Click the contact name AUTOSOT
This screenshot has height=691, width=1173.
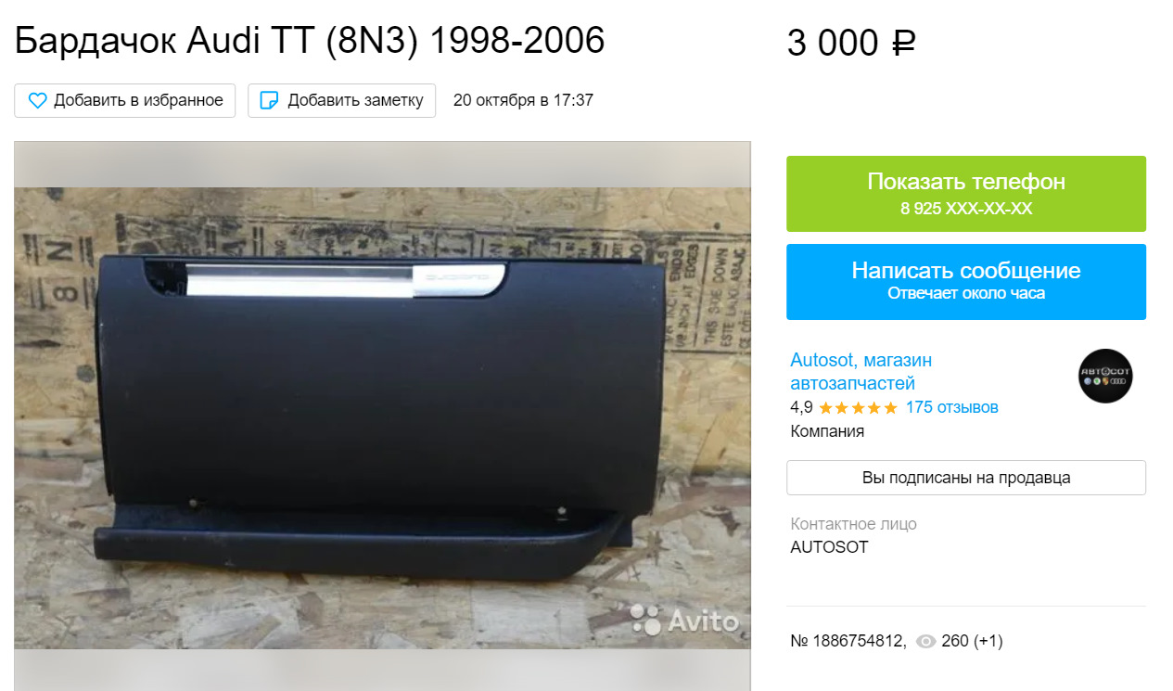(829, 547)
